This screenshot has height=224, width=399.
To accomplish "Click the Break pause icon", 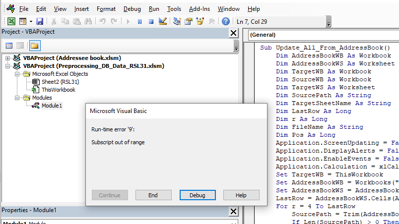I will [140, 22].
